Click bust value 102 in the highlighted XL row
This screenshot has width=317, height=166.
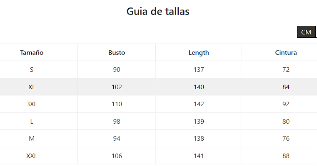point(117,87)
